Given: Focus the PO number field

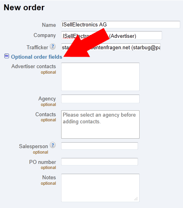Looking at the screenshot, I should point(99,162).
